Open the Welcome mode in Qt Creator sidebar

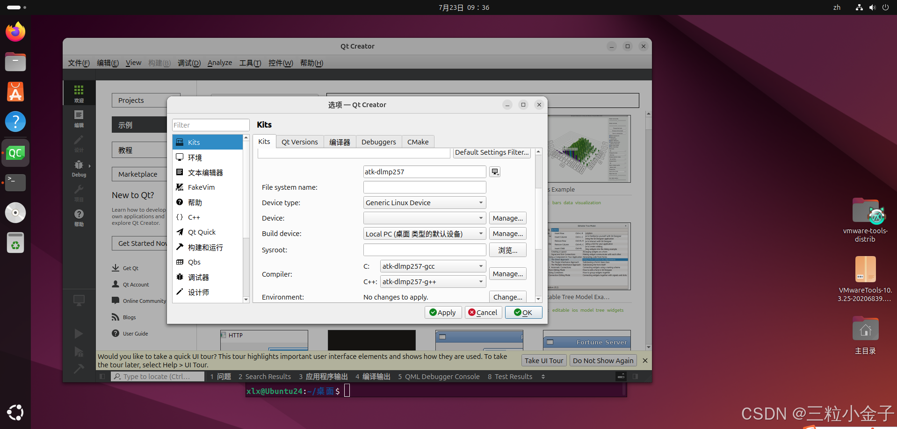coord(79,93)
